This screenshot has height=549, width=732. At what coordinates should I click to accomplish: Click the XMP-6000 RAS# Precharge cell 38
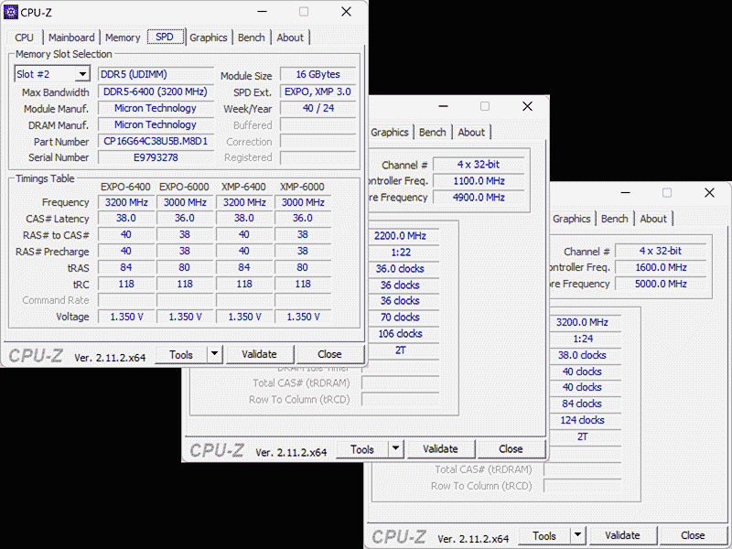(303, 251)
